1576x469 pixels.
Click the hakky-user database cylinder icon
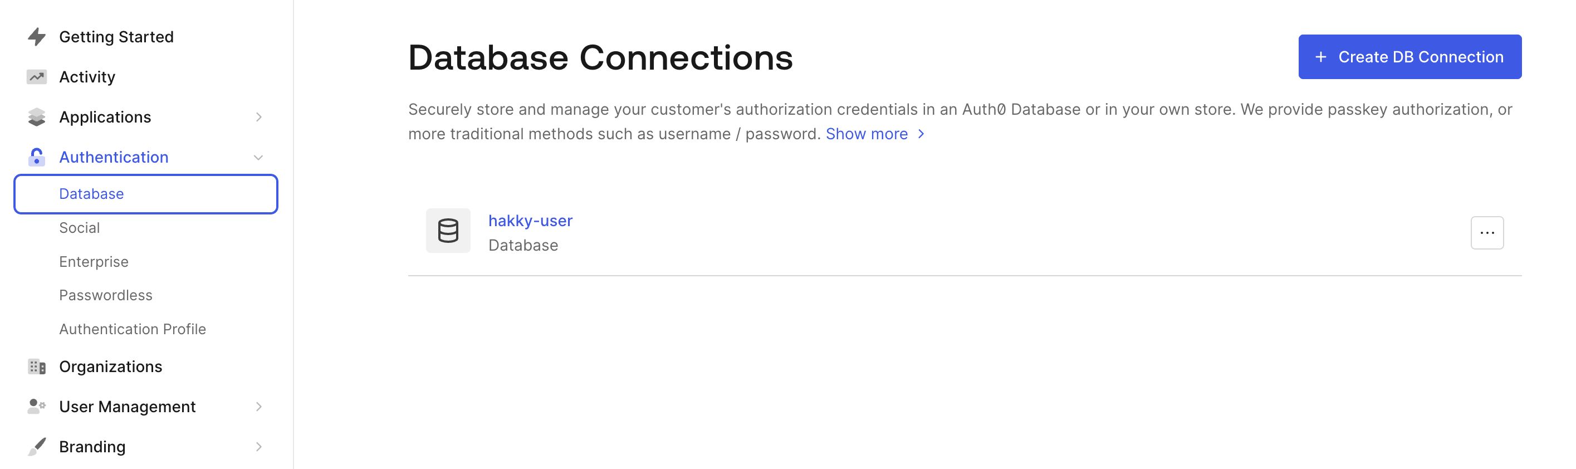point(448,231)
